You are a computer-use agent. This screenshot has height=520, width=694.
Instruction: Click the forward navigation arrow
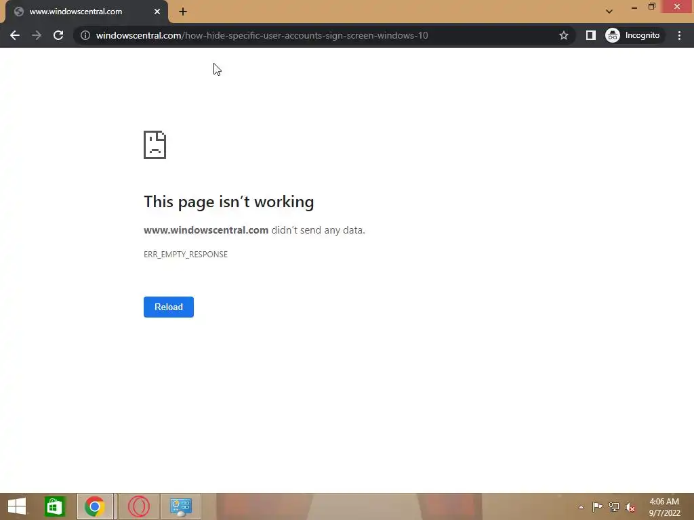click(37, 35)
